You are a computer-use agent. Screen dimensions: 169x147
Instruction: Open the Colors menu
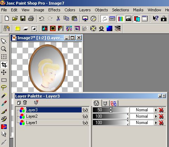[70, 10]
